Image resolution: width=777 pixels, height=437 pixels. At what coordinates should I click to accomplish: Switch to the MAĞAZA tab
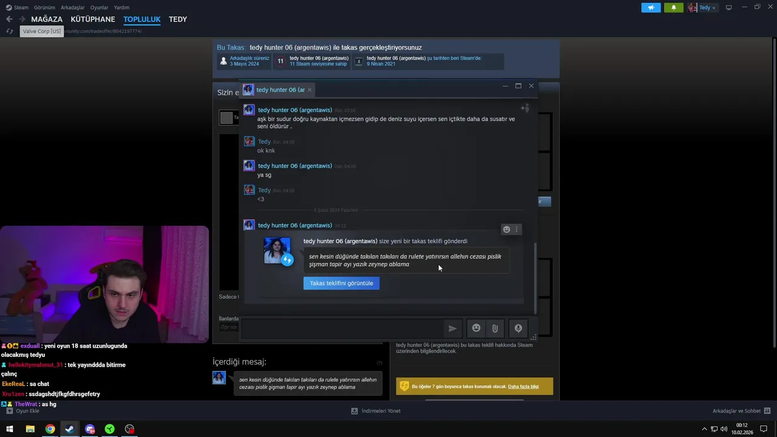(47, 19)
